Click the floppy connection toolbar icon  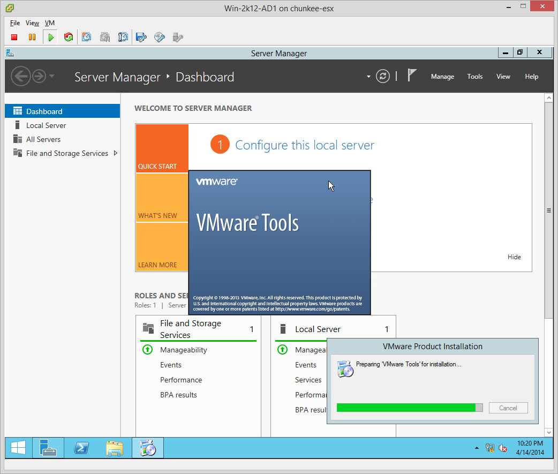pos(141,37)
